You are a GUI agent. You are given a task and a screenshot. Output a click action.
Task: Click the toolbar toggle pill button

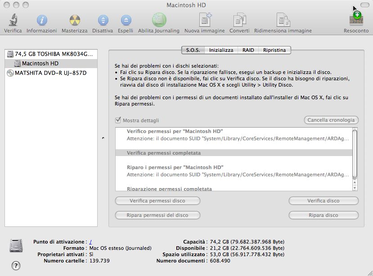364,5
